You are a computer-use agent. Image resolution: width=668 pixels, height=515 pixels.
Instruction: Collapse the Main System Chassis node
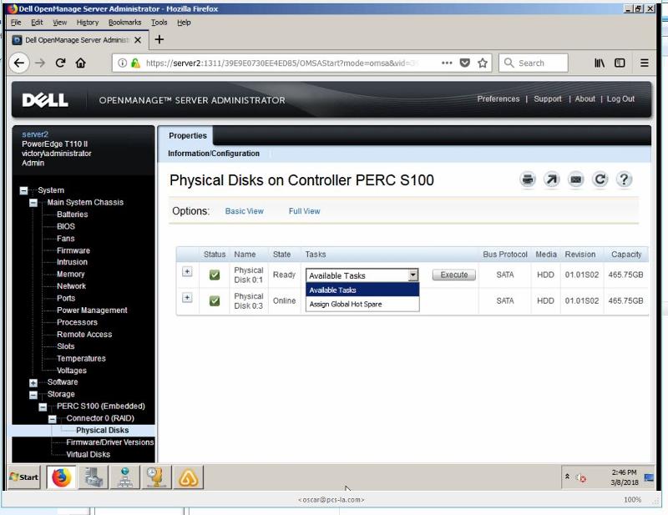tap(33, 203)
